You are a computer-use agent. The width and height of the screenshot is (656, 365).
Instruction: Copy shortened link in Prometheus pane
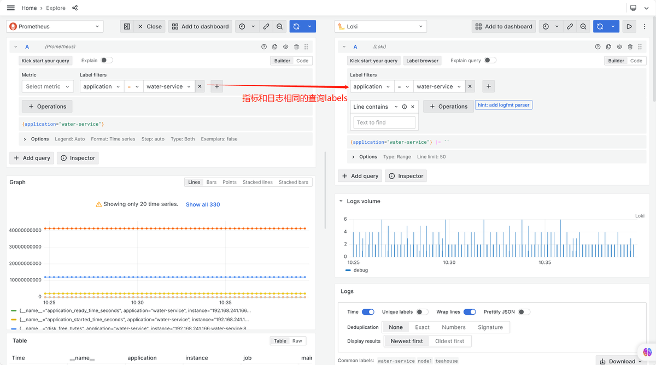tap(266, 26)
